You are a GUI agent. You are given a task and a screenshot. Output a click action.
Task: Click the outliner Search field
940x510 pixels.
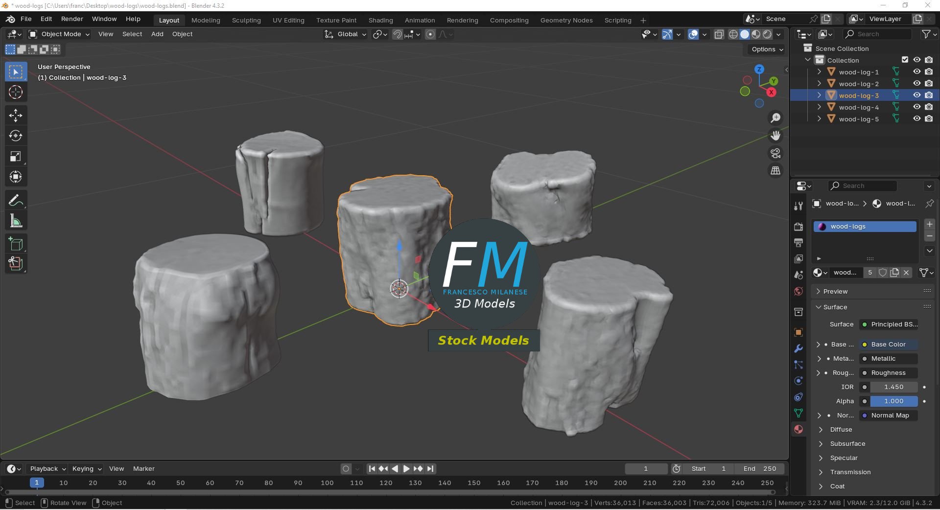877,34
